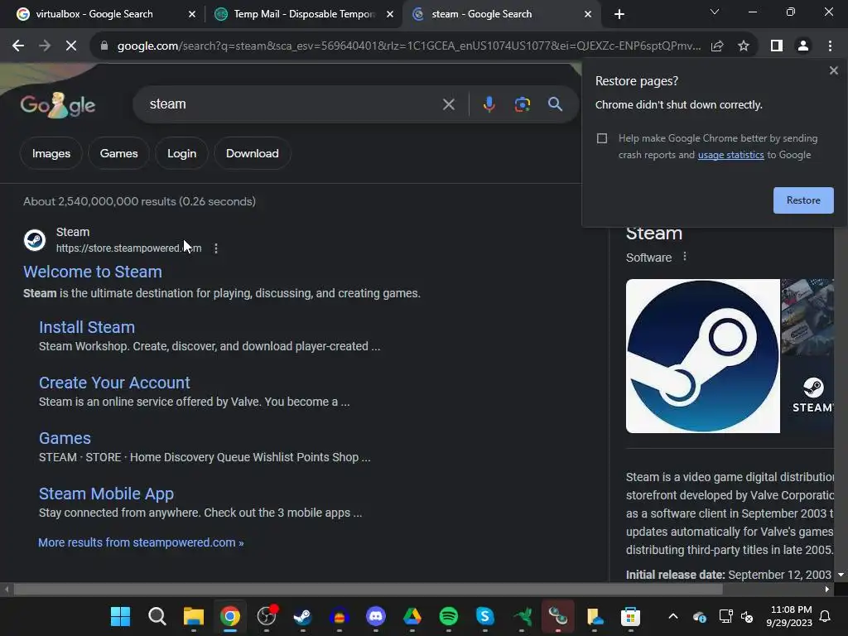This screenshot has width=848, height=636.
Task: Switch to the Temp Mail tab
Action: pyautogui.click(x=305, y=14)
